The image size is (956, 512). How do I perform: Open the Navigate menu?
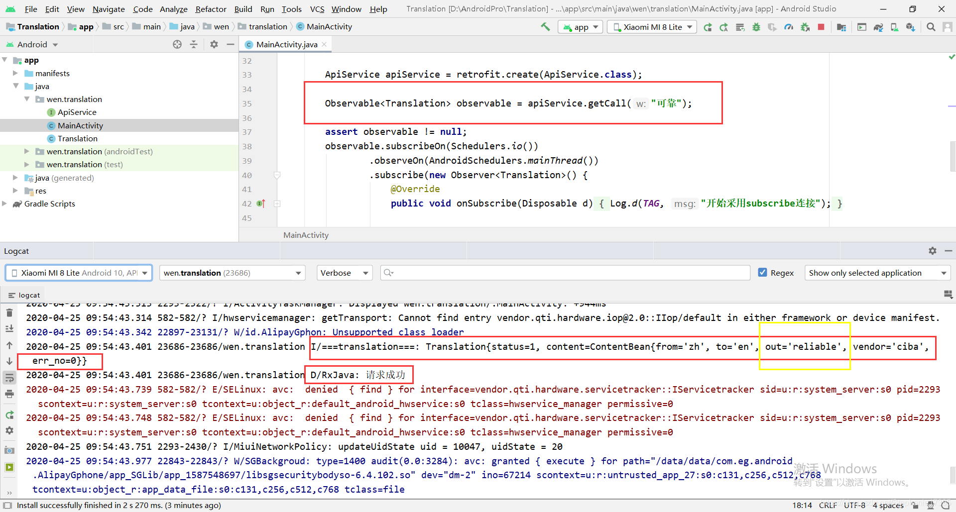109,9
